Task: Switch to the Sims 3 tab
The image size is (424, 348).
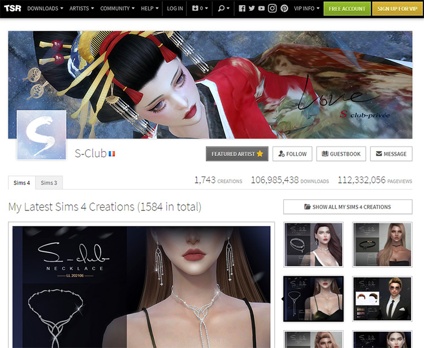Action: coord(49,183)
